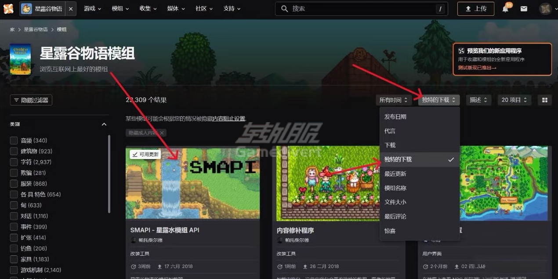The image size is (558, 279).
Task: Click the Nexus Mods logo
Action: [x=8, y=8]
